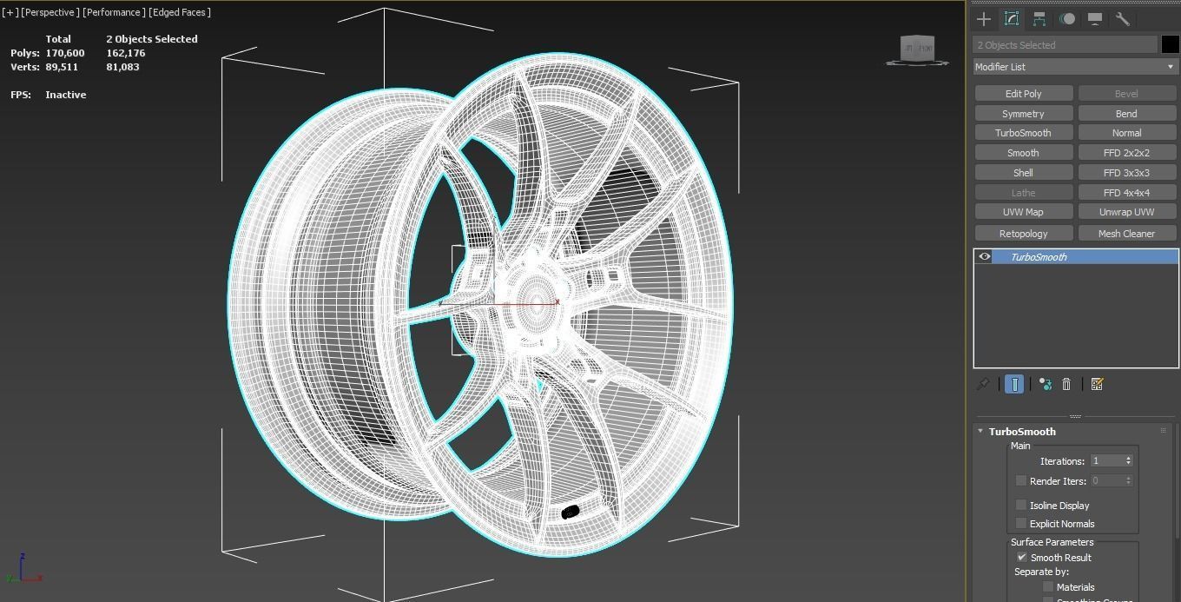
Task: Open the Display command panel tab
Action: tap(1095, 18)
